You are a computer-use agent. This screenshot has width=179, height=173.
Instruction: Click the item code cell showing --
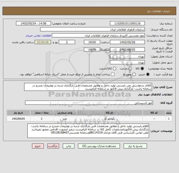154,119
